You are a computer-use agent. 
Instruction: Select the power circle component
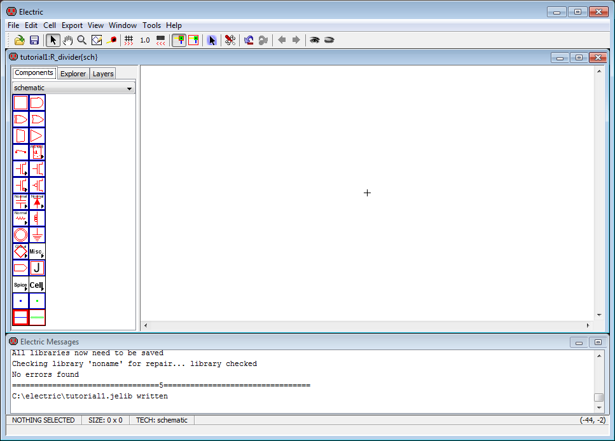pyautogui.click(x=21, y=235)
